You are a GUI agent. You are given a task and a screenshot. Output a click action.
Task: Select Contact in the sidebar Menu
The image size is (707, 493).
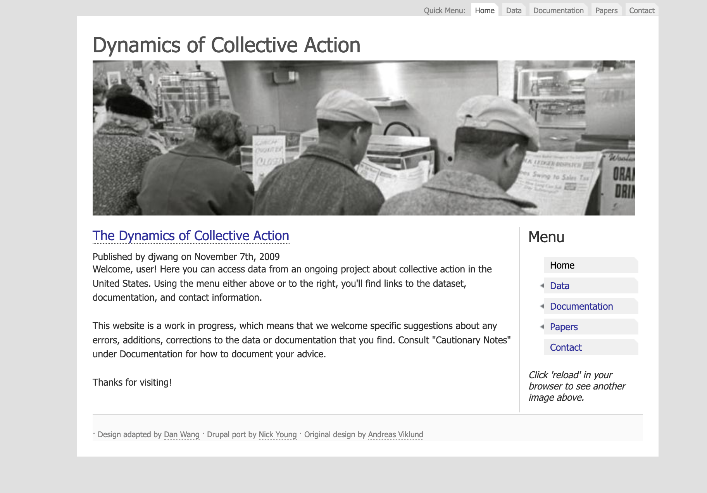tap(591, 347)
